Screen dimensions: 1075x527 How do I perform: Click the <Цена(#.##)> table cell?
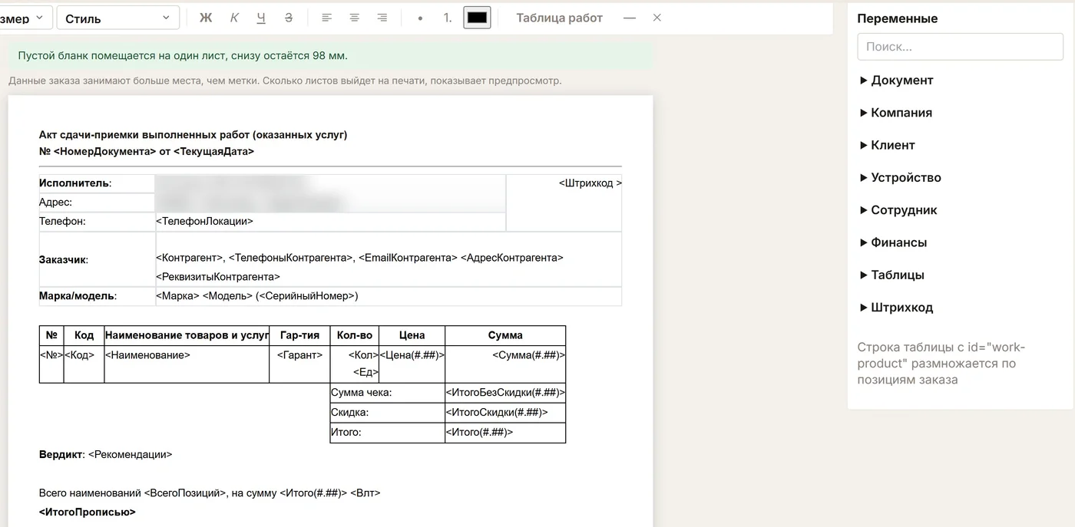(412, 364)
